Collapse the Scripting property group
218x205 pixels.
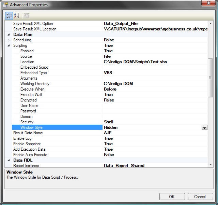point(9,45)
